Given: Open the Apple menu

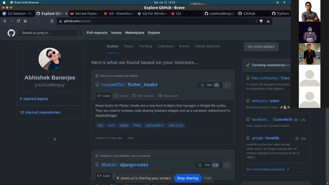Looking at the screenshot, I should coord(4,2).
